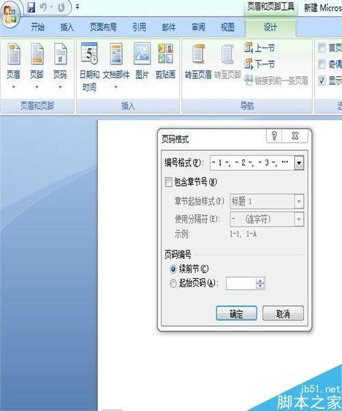The height and width of the screenshot is (411, 342).
Task: Click 转至页眉 go to header
Action: point(198,62)
